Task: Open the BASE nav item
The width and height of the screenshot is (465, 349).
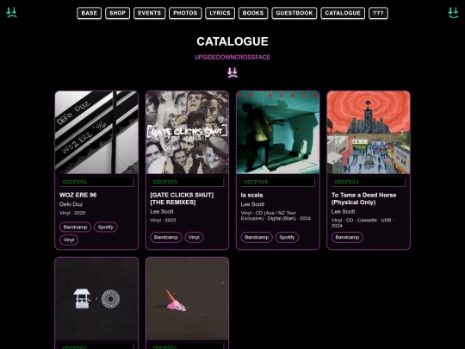Action: (x=89, y=13)
